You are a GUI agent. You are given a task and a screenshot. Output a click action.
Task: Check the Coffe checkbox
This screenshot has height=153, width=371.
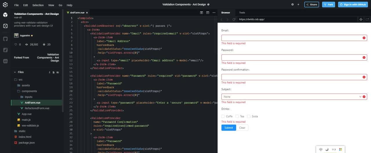coord(223,116)
